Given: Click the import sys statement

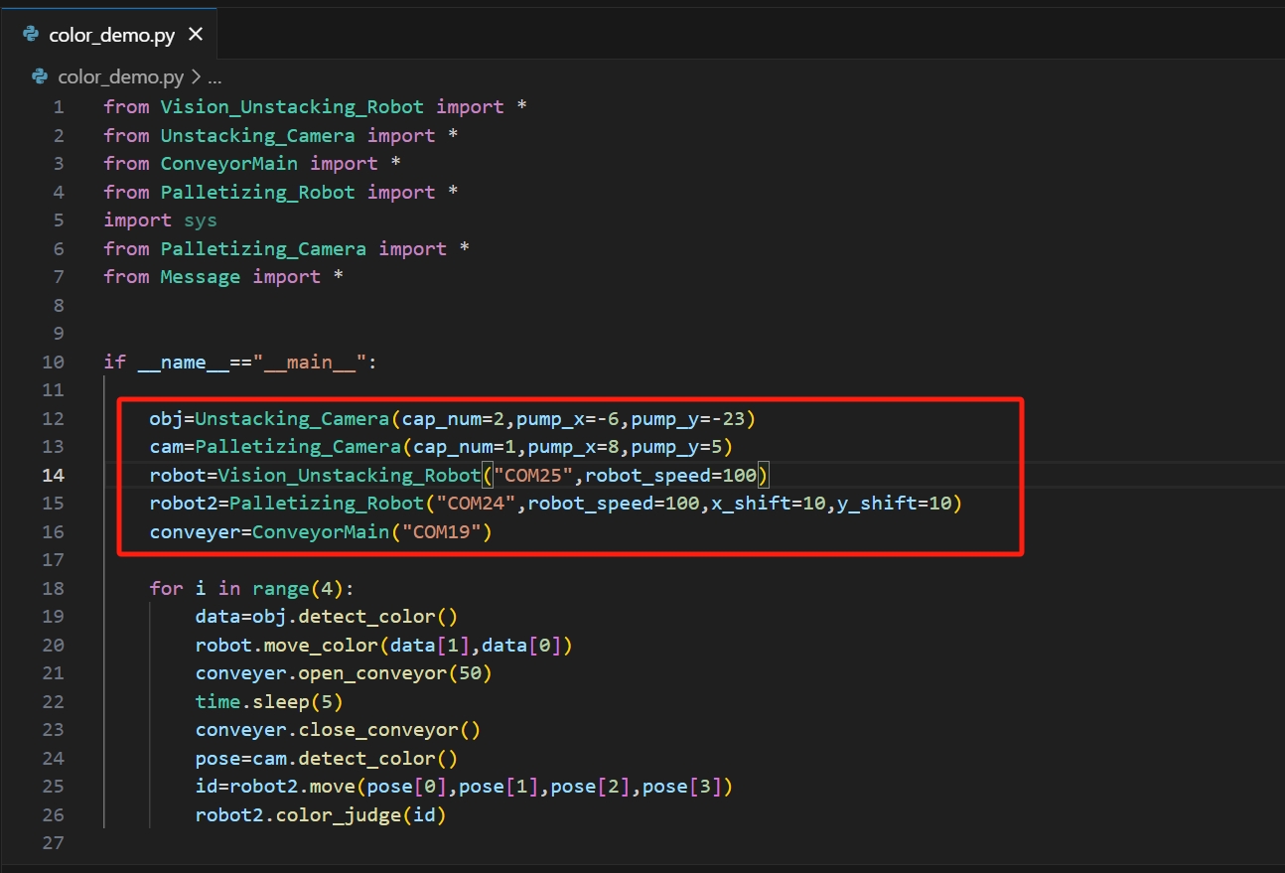Looking at the screenshot, I should click(160, 219).
